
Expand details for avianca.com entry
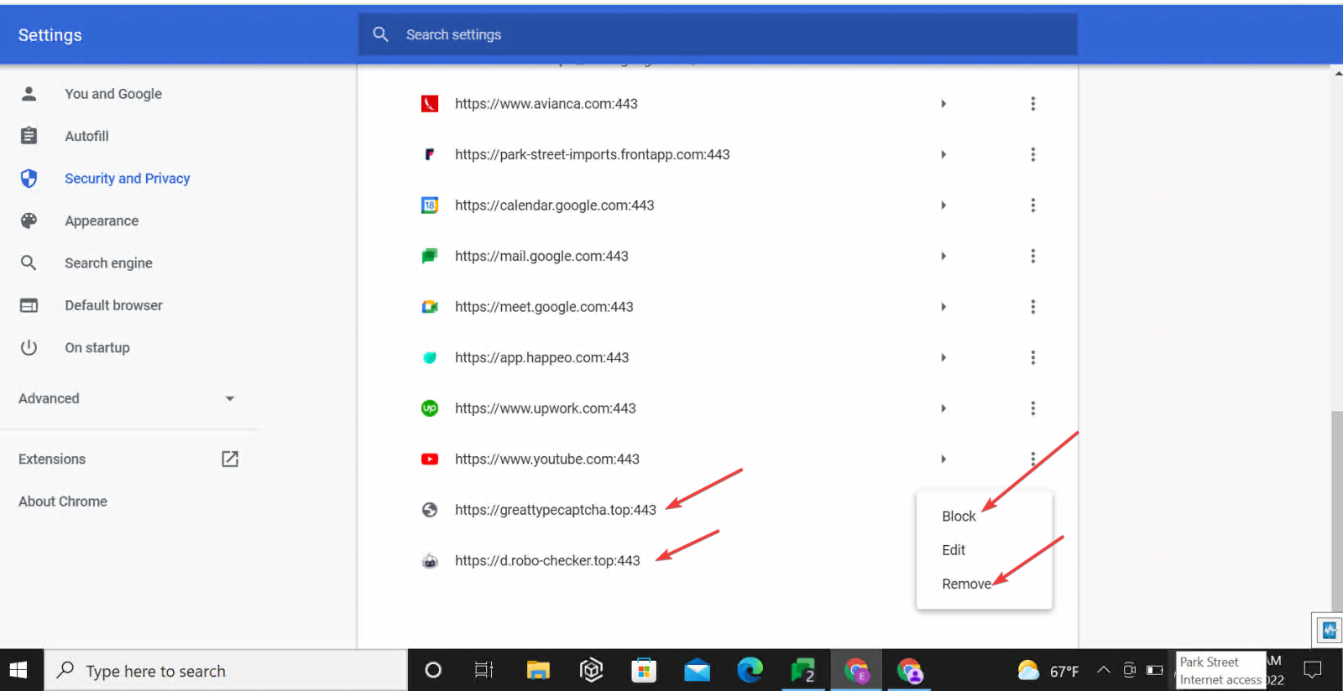coord(943,104)
